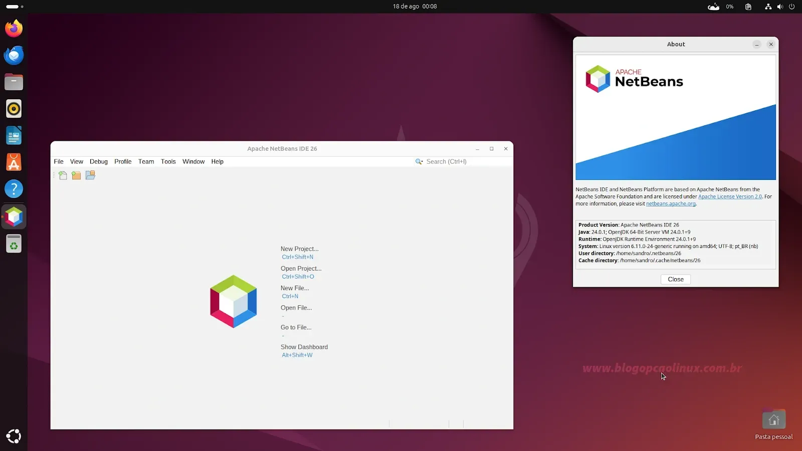The image size is (802, 451).
Task: Click the Runtime line in About
Action: [637, 239]
